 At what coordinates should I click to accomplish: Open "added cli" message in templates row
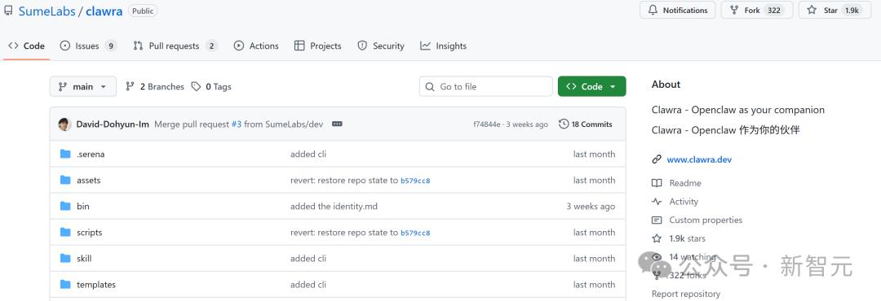pos(308,285)
